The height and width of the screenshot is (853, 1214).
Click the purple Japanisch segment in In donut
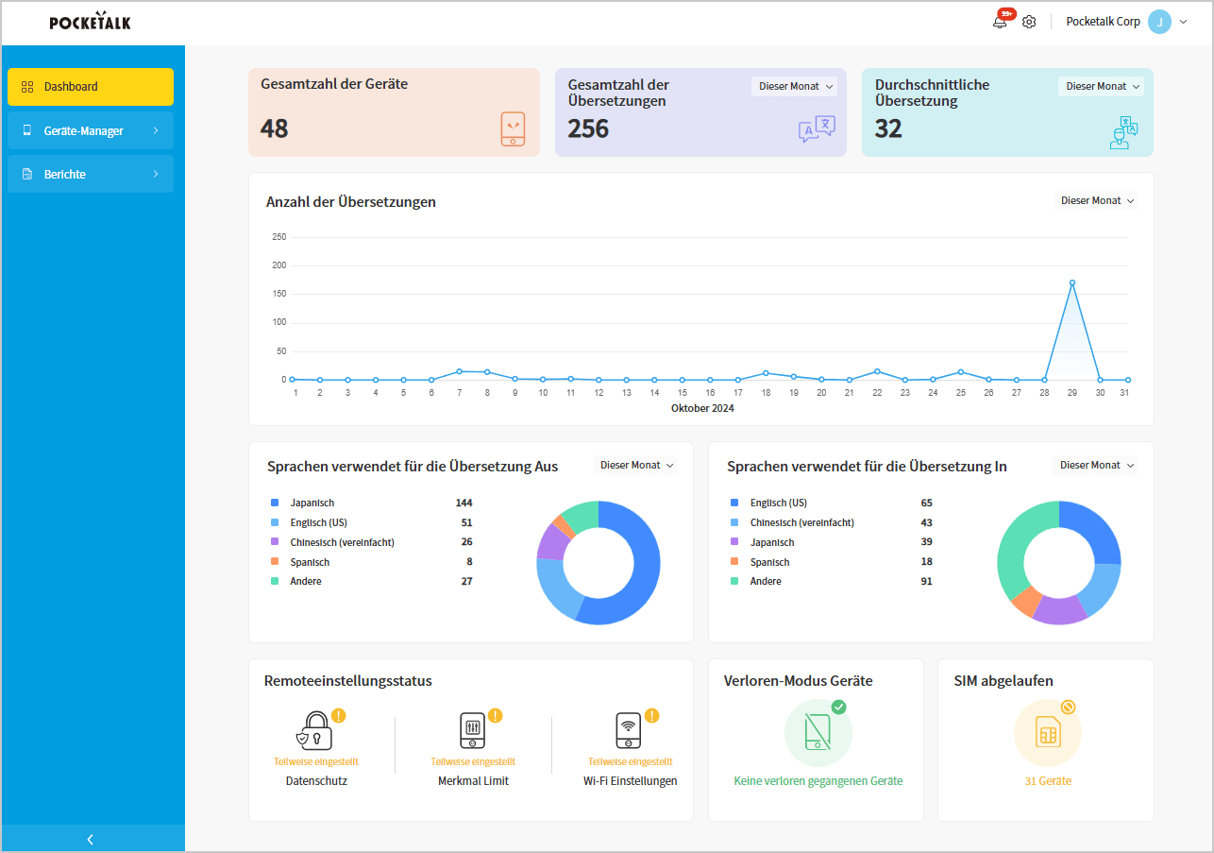coord(1059,611)
